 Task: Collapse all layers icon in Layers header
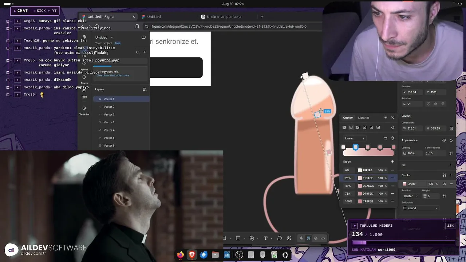(x=145, y=89)
